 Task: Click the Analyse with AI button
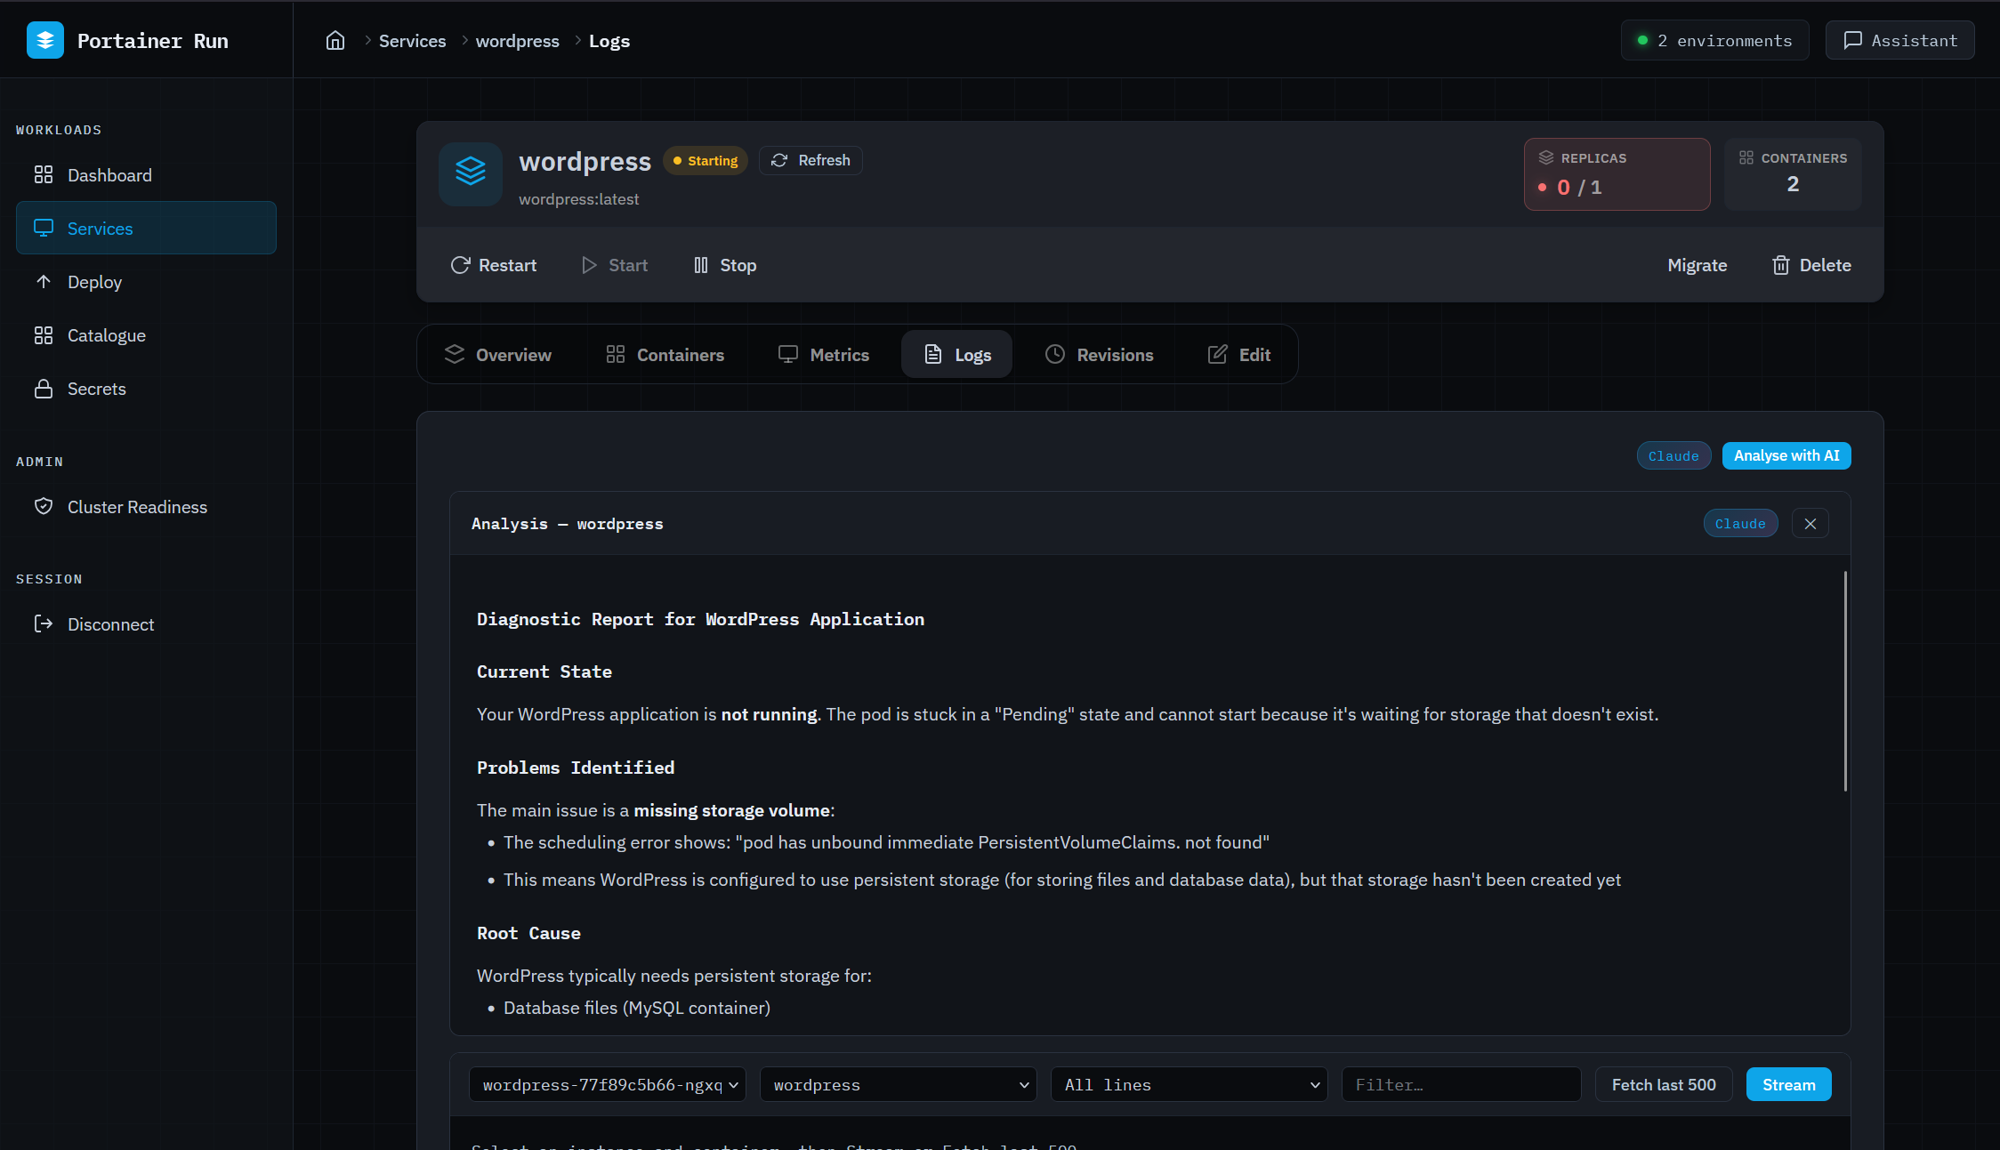(x=1786, y=455)
